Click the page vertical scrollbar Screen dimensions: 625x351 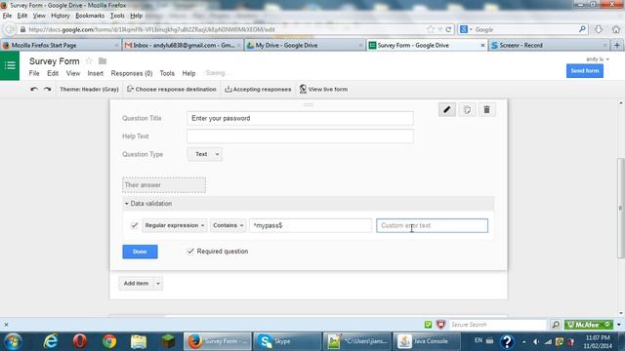(621, 208)
